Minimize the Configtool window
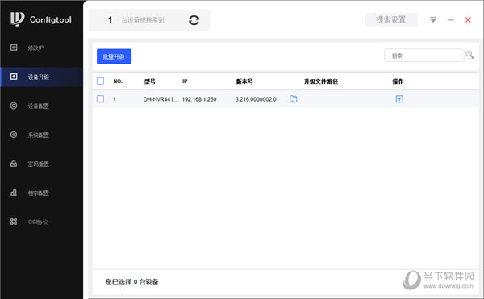This screenshot has width=484, height=299. [451, 19]
